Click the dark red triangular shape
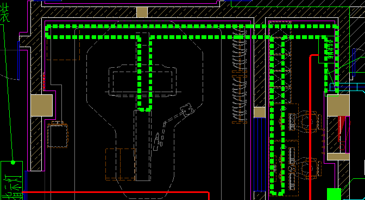The image size is (365, 200). pyautogui.click(x=342, y=129)
